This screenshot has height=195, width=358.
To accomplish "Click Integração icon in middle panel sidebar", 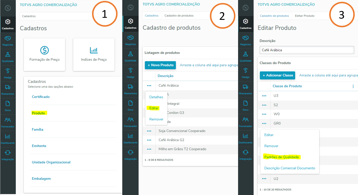I will coord(130,152).
